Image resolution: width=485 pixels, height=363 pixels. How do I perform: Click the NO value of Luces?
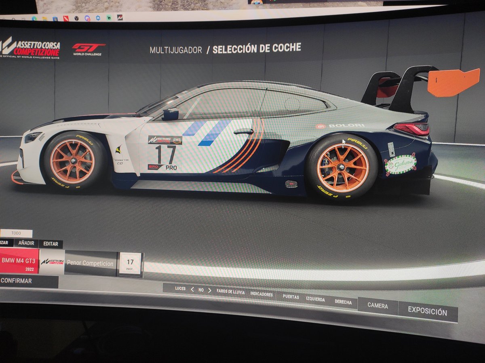(201, 290)
